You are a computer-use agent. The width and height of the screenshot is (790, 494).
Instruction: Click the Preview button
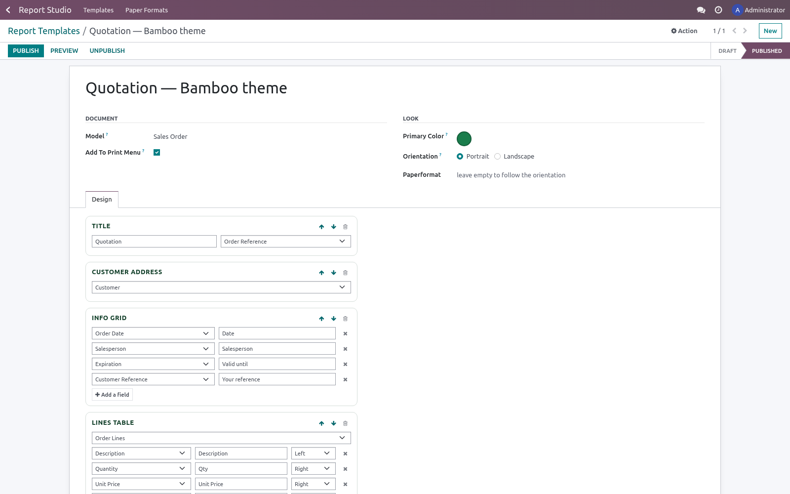tap(64, 50)
